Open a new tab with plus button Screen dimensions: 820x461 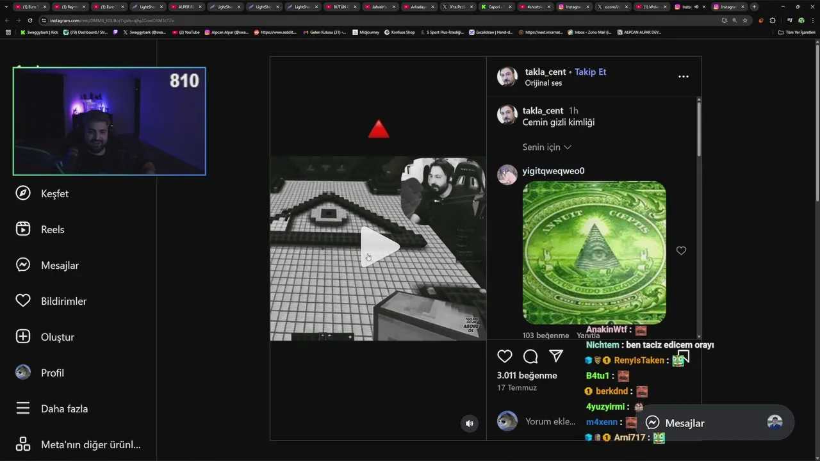coord(754,6)
